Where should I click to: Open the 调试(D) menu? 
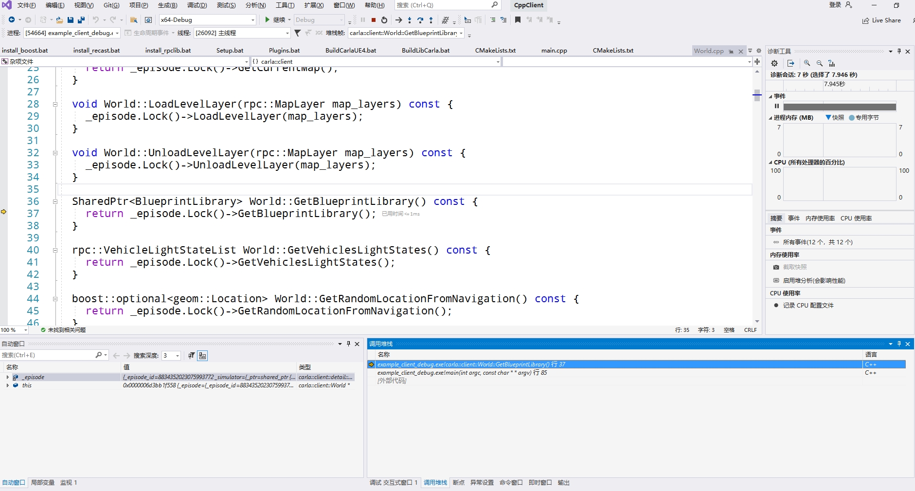(x=197, y=5)
